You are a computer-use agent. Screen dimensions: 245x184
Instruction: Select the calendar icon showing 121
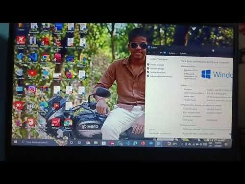[x=31, y=108]
